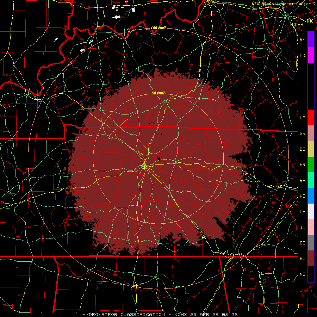The width and height of the screenshot is (317, 317).
Task: Click the UK legend label
Action: pyautogui.click(x=302, y=55)
